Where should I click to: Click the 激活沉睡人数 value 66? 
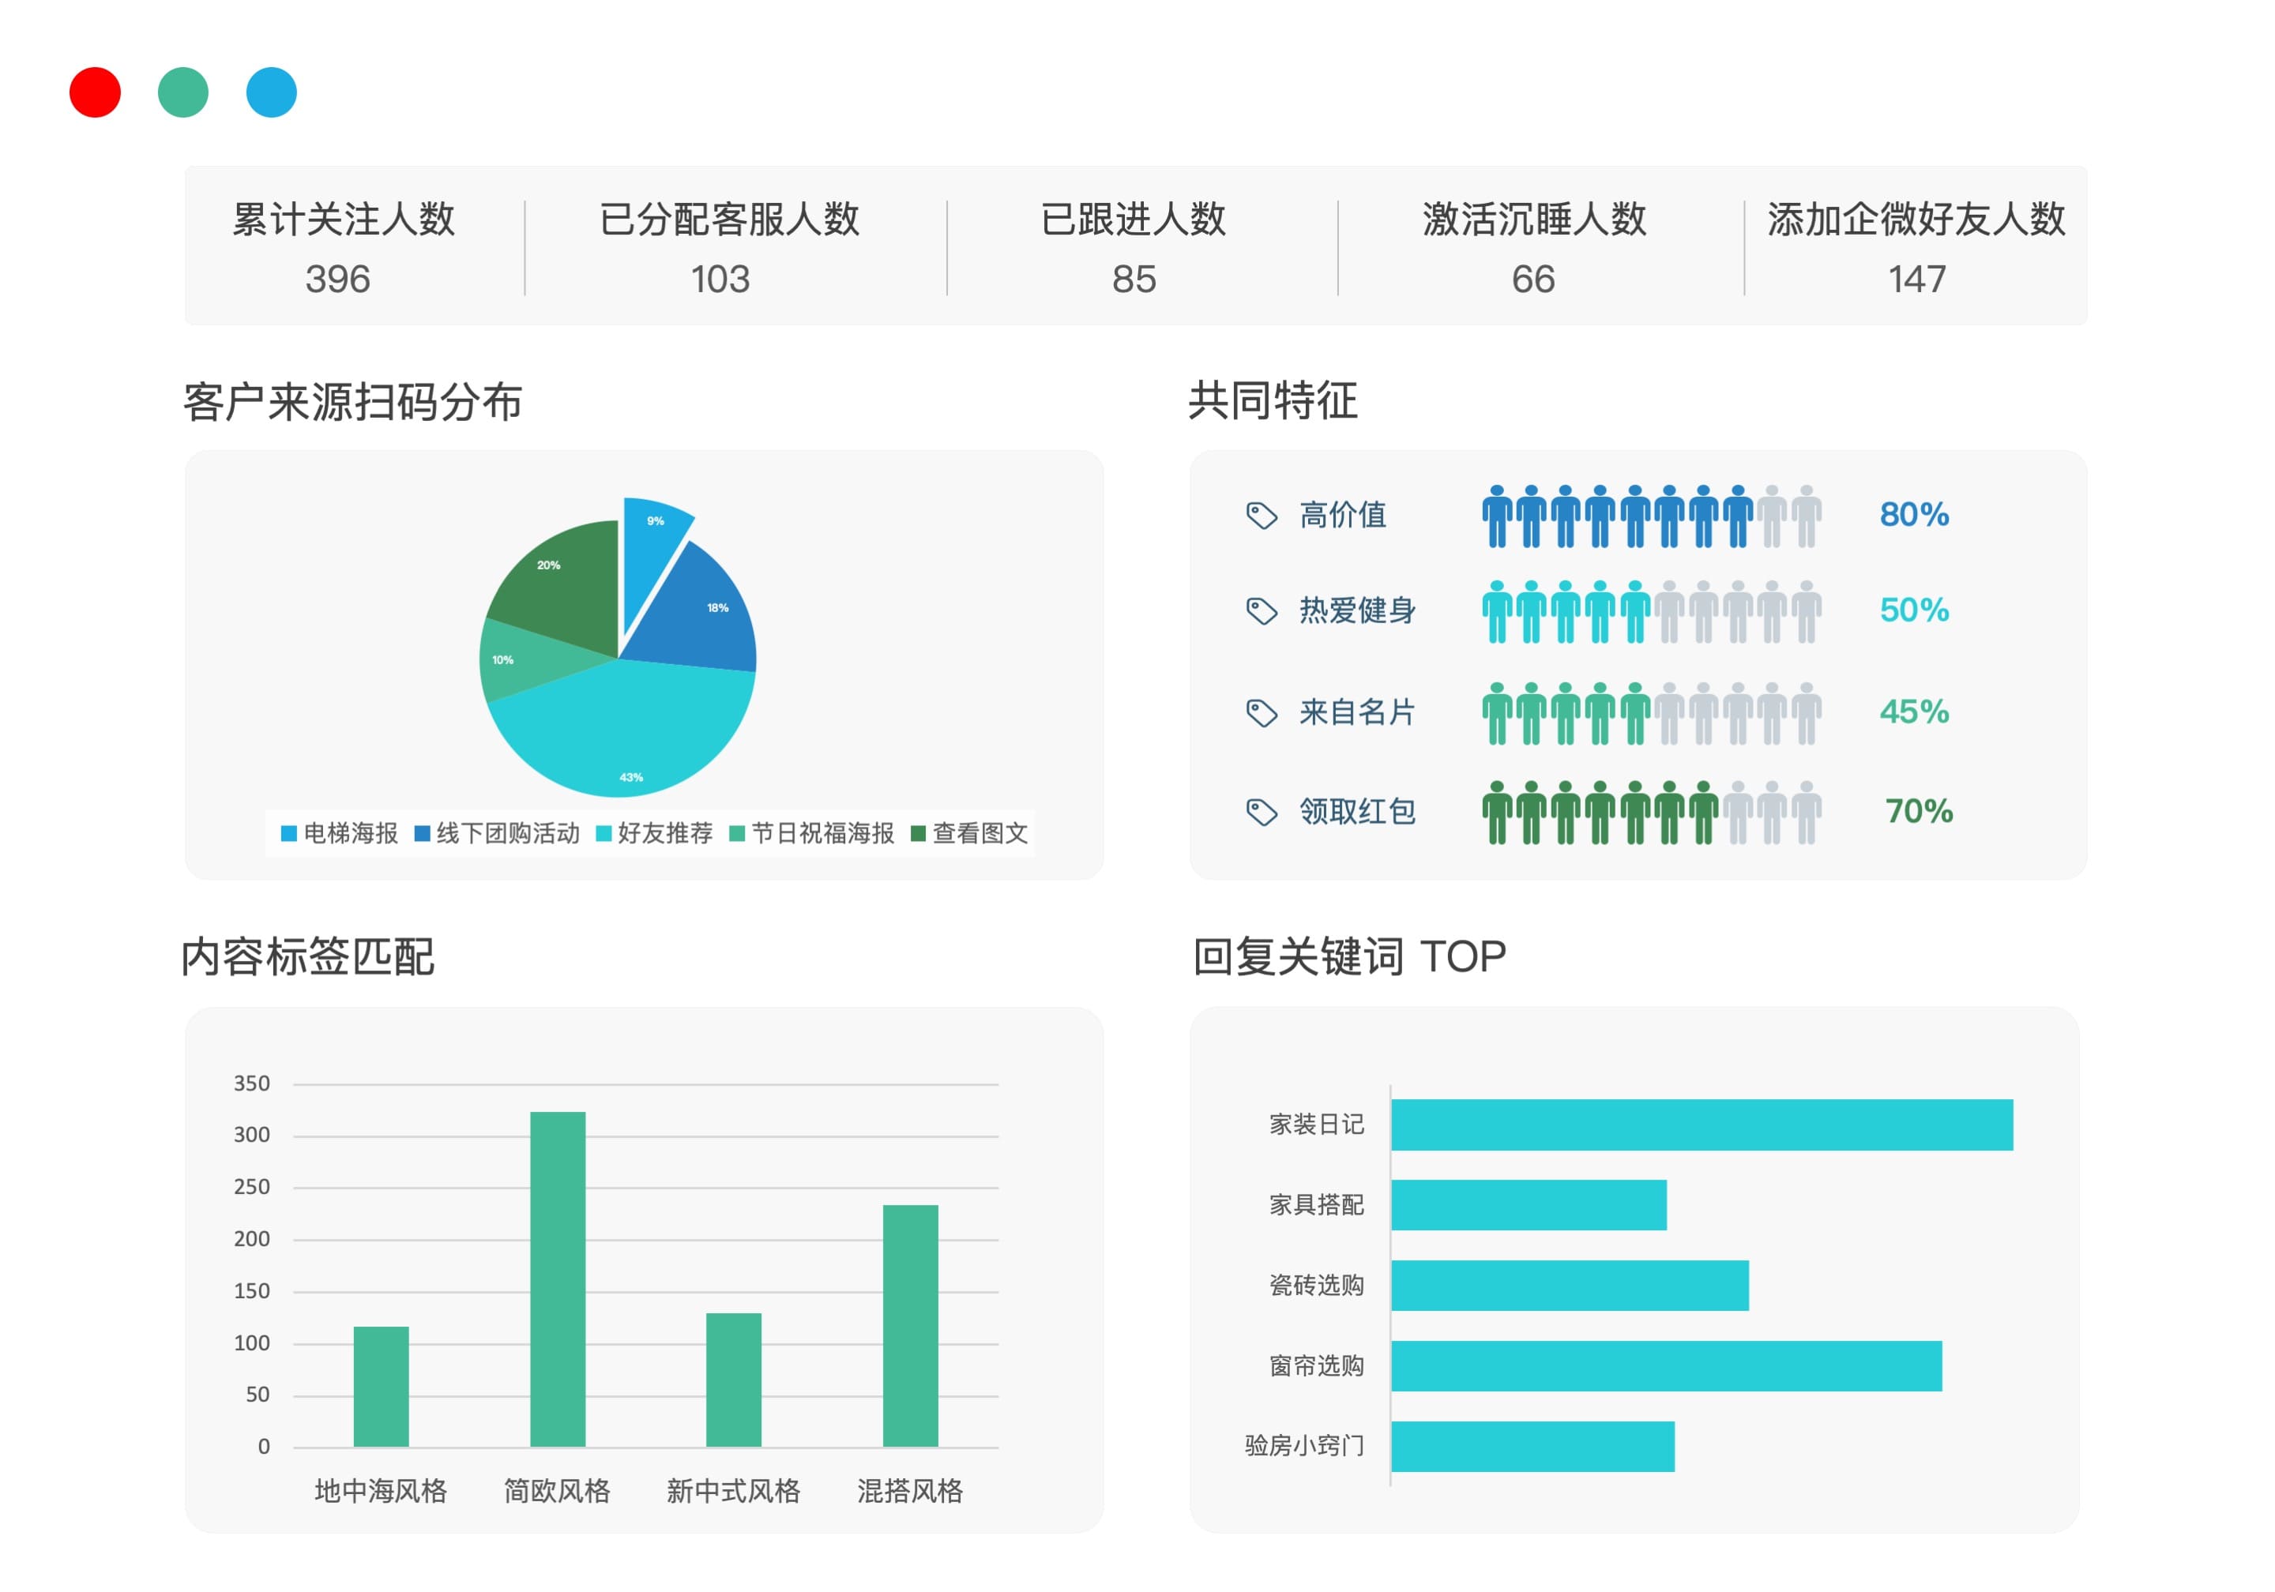click(x=1532, y=280)
